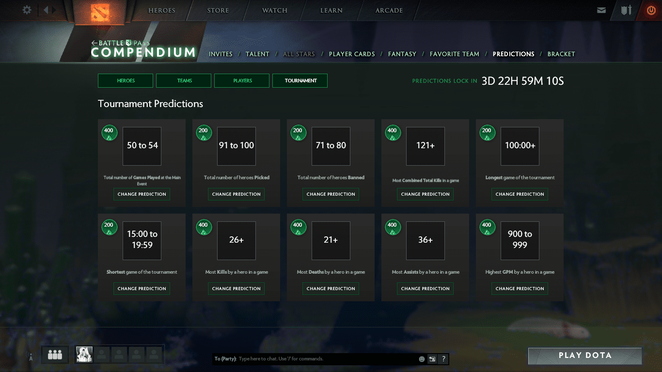The height and width of the screenshot is (372, 662).
Task: Open the party friends icon in bottom bar
Action: (55, 355)
